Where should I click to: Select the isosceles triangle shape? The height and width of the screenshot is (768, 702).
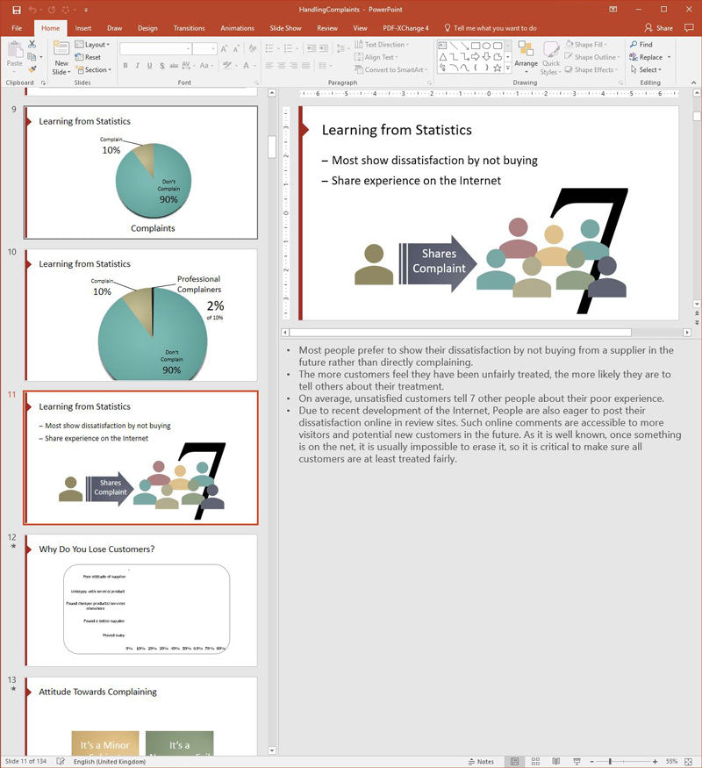click(442, 57)
